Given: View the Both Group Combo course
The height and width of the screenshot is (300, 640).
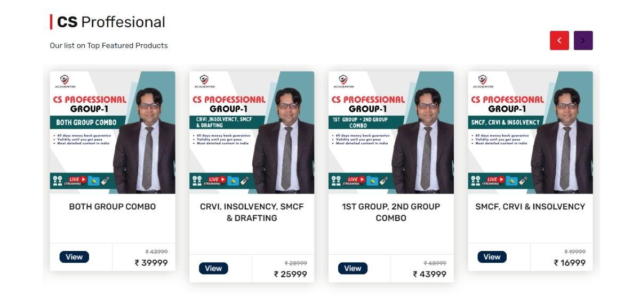Looking at the screenshot, I should [74, 257].
